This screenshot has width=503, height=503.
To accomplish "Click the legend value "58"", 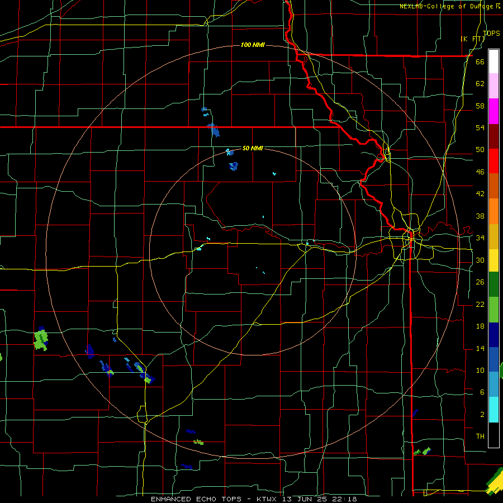I will (480, 106).
